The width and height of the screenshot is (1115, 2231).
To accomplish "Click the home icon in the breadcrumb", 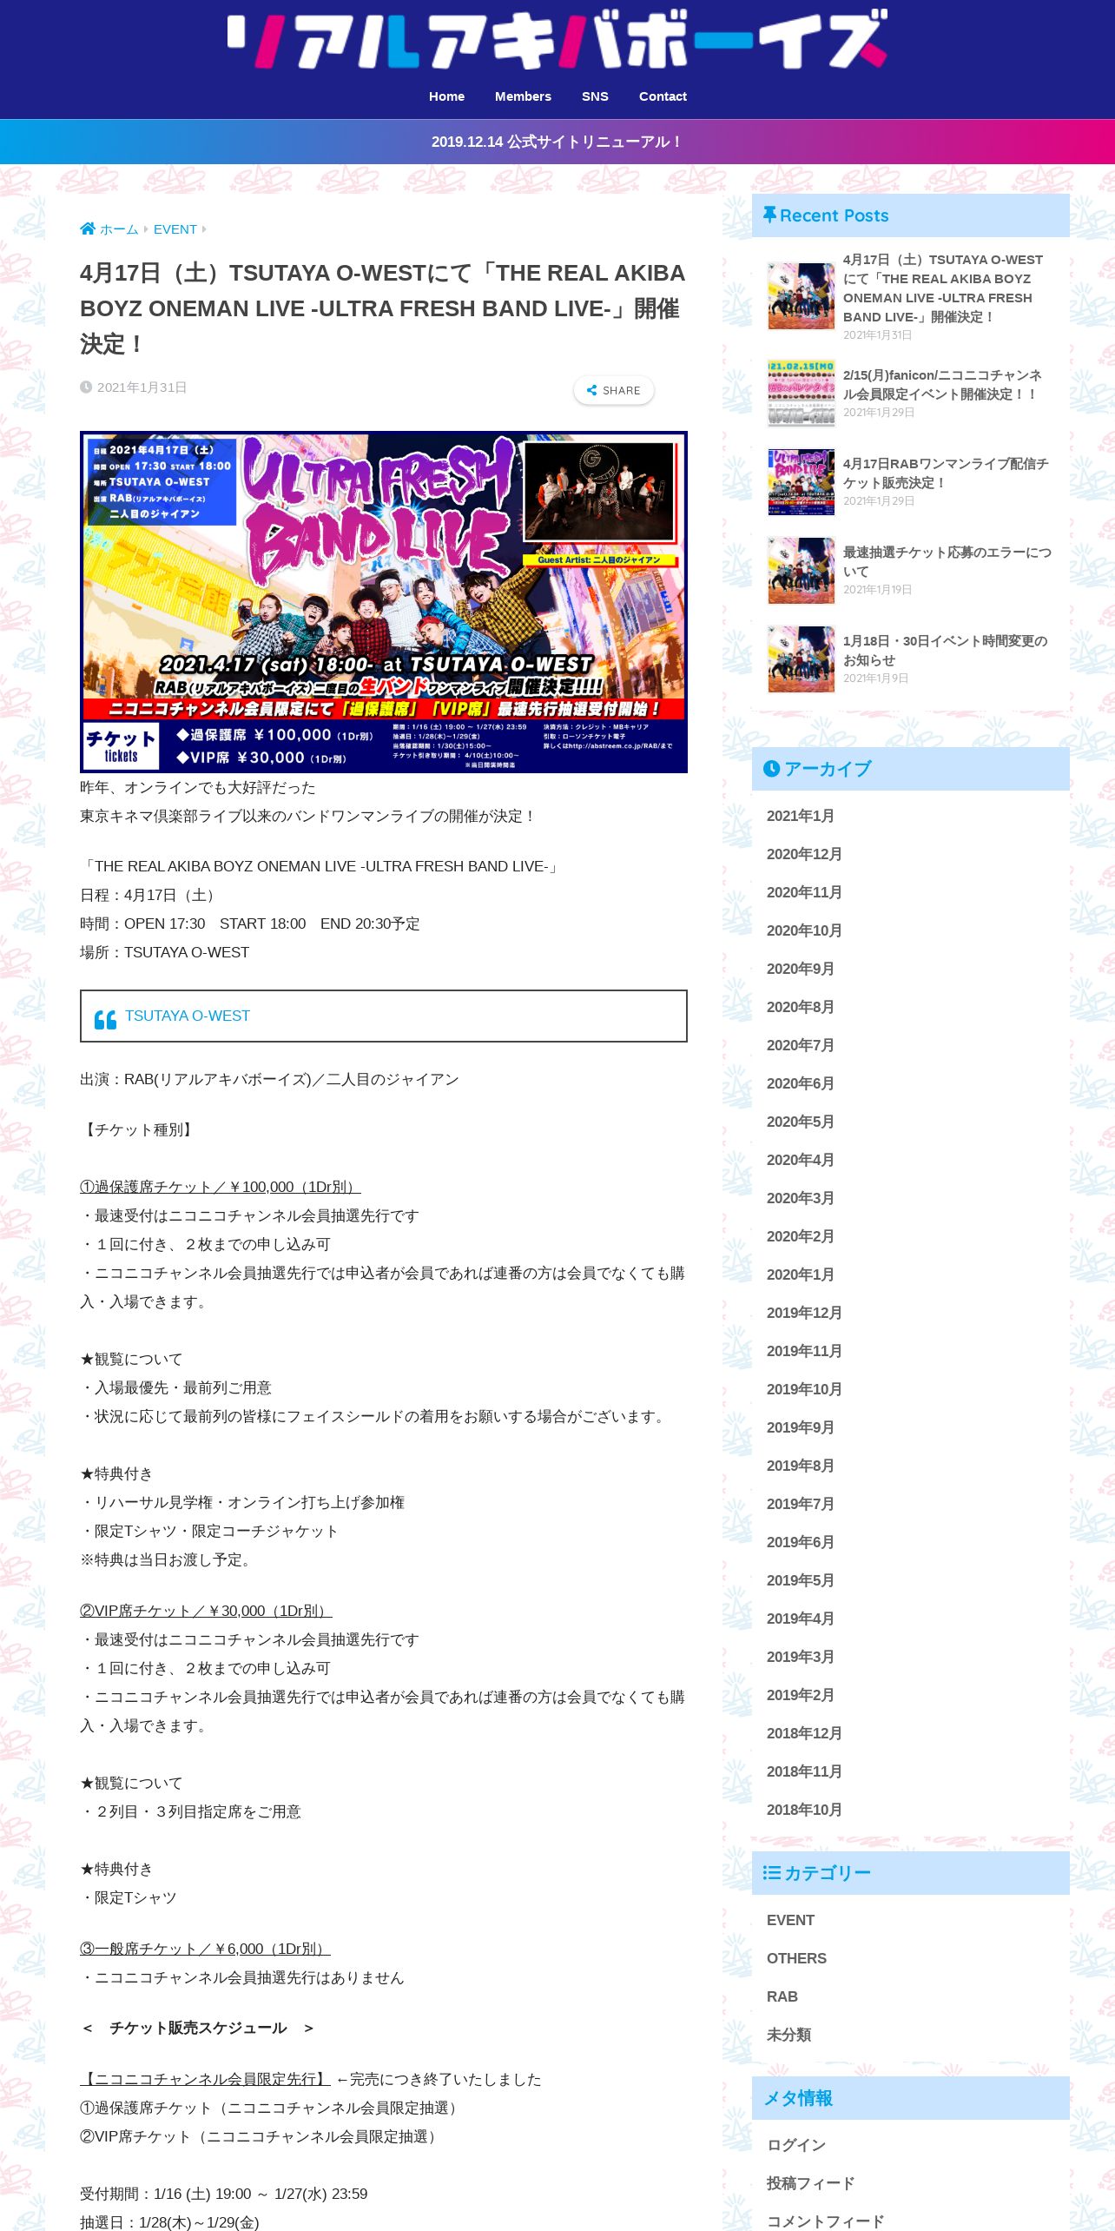I will 88,229.
